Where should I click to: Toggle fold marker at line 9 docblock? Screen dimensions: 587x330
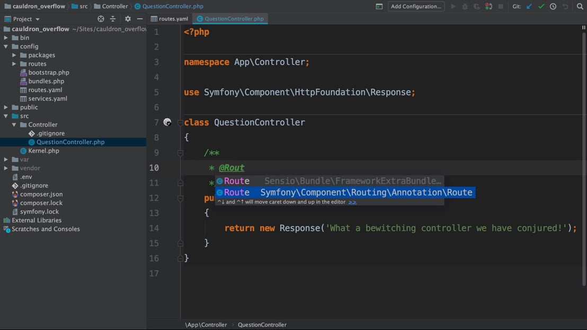pyautogui.click(x=180, y=153)
